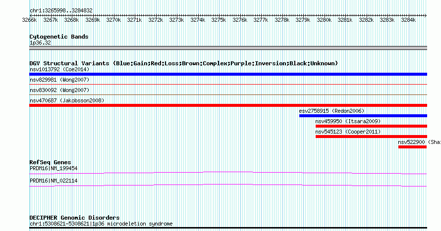Open nsv470687 (Jakobsson2008) variant label
Image resolution: width=441 pixels, height=231 pixels.
pyautogui.click(x=67, y=100)
